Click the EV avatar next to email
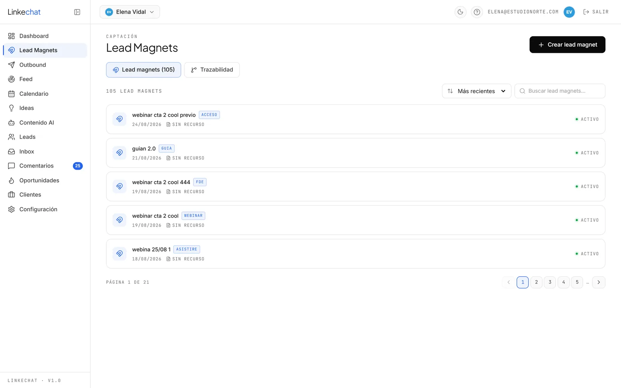The width and height of the screenshot is (621, 388). tap(569, 12)
